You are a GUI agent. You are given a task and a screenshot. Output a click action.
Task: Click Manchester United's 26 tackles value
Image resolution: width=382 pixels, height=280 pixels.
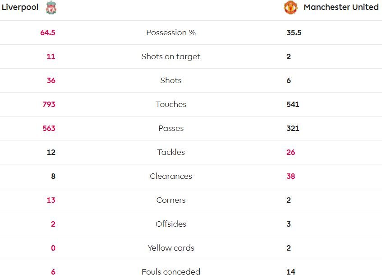click(290, 152)
